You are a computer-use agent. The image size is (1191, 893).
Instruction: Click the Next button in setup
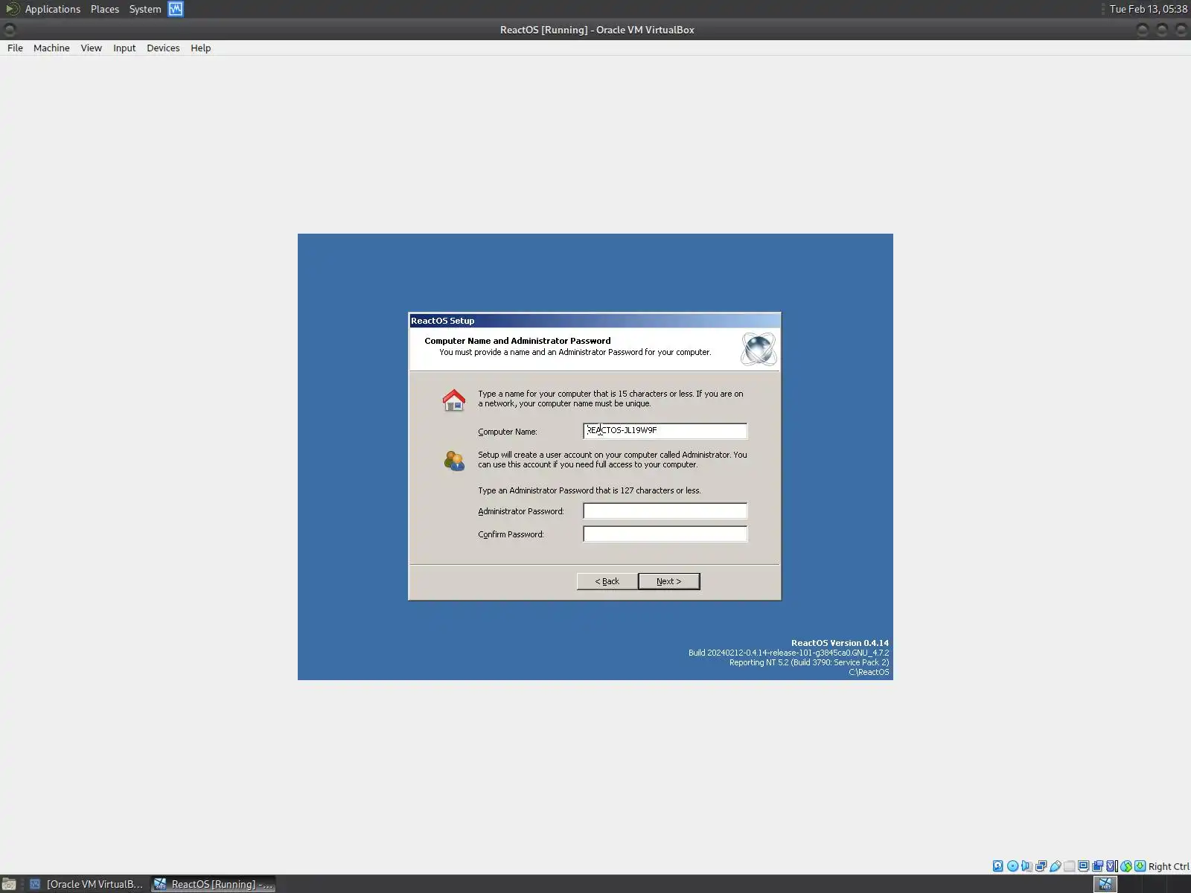point(668,581)
